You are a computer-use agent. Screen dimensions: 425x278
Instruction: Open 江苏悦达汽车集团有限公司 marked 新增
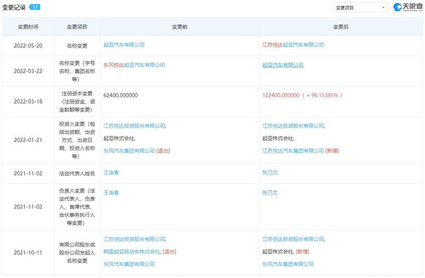[x=293, y=151]
